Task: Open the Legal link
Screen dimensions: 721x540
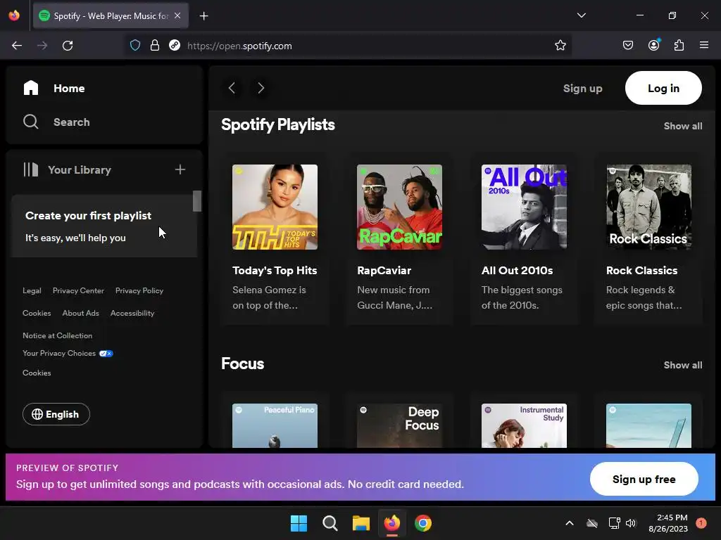Action: click(x=32, y=290)
